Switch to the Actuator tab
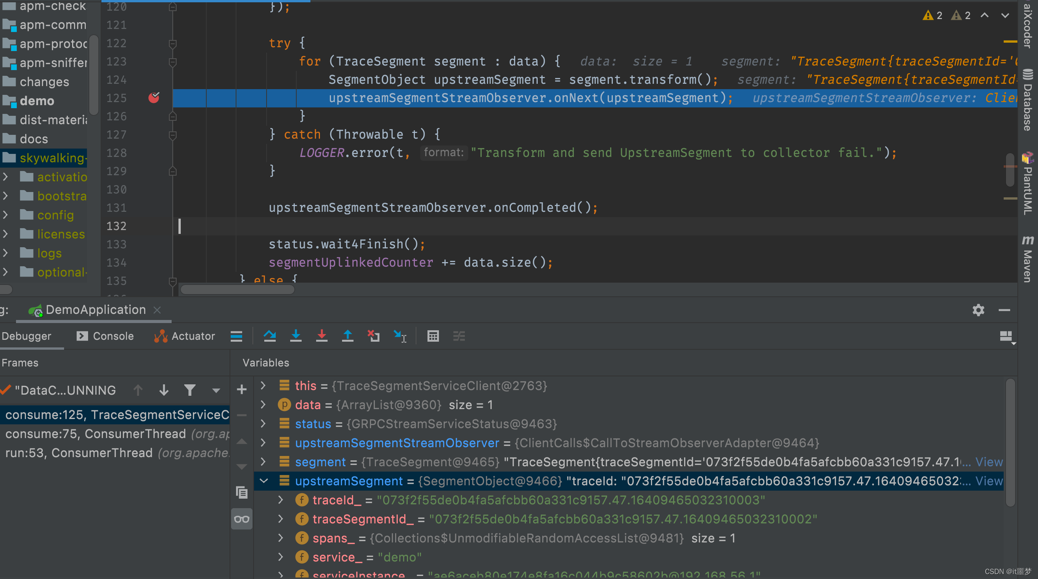This screenshot has width=1038, height=579. click(x=185, y=336)
